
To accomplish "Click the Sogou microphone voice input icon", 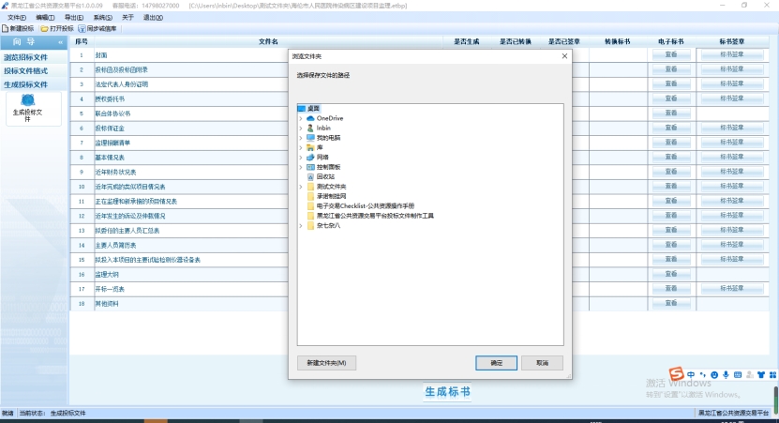I will [725, 375].
